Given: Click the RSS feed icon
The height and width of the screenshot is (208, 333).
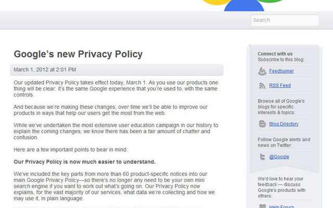Looking at the screenshot, I should [262, 85].
